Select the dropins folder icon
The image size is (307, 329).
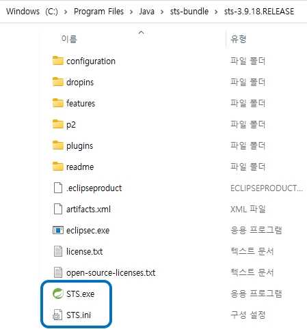[x=57, y=82]
